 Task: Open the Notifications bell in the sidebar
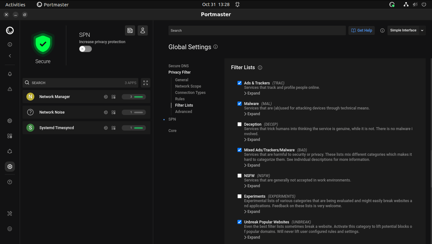click(10, 74)
